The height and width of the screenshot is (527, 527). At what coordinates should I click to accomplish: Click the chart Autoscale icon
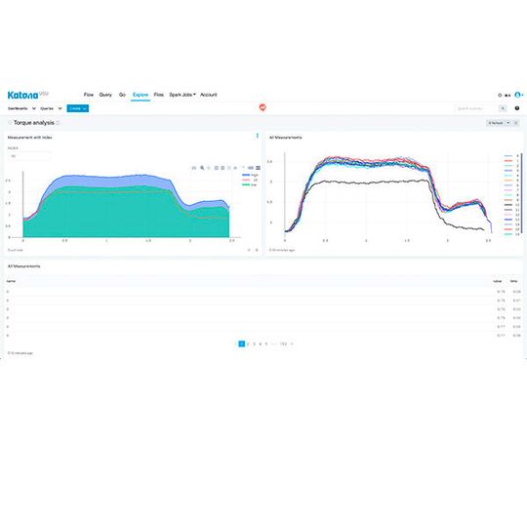[229, 168]
